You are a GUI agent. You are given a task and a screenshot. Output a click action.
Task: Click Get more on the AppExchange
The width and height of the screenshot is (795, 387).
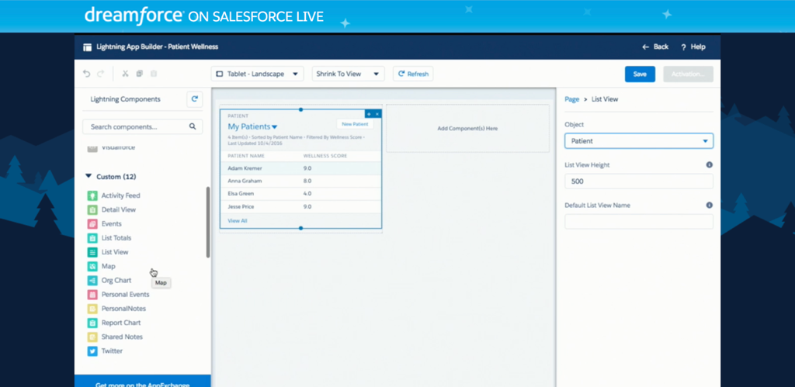pyautogui.click(x=143, y=382)
